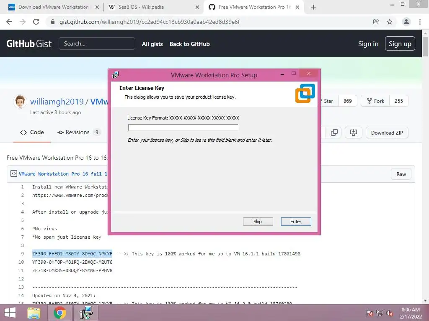
Task: Click the Sign up button
Action: 400,43
